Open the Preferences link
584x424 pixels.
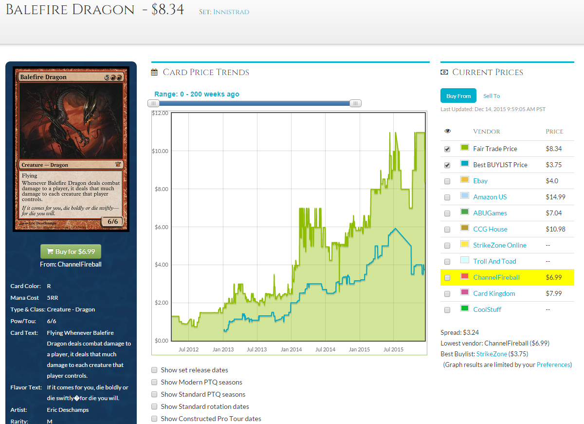[553, 365]
